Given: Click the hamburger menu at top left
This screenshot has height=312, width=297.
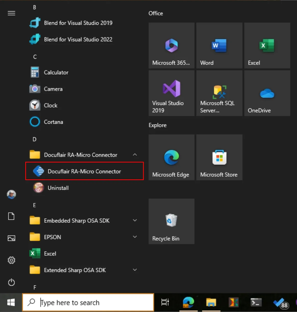Looking at the screenshot, I should [11, 13].
